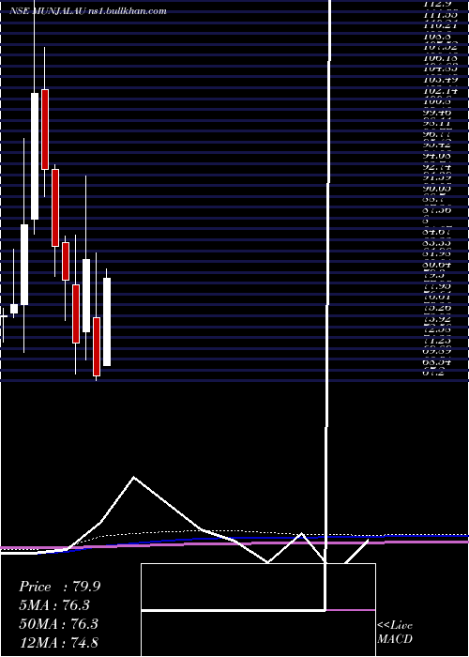The width and height of the screenshot is (469, 657).
Task: Click the 84.67 price axis label
Action: point(437,232)
